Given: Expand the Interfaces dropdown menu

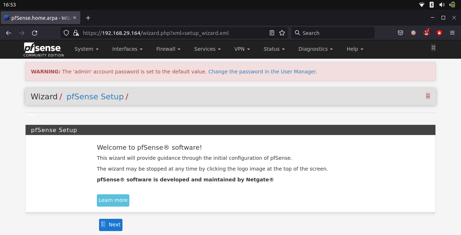Looking at the screenshot, I should [127, 49].
